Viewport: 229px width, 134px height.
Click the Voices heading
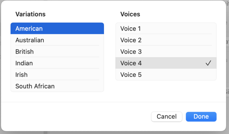(130, 14)
